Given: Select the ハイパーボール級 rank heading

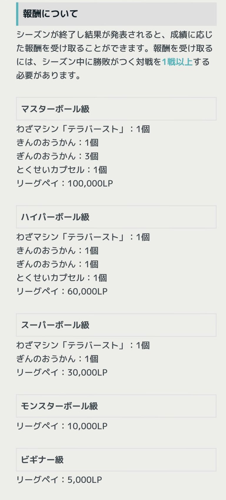Looking at the screenshot, I should point(55,217).
